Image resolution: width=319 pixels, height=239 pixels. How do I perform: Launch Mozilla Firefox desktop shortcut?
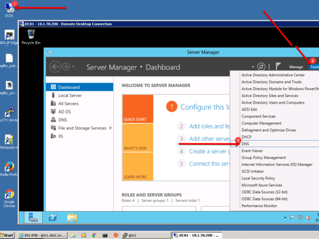click(9, 169)
